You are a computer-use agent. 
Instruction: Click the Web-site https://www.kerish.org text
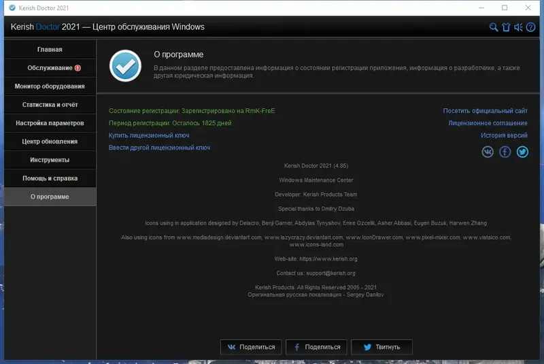pos(316,259)
